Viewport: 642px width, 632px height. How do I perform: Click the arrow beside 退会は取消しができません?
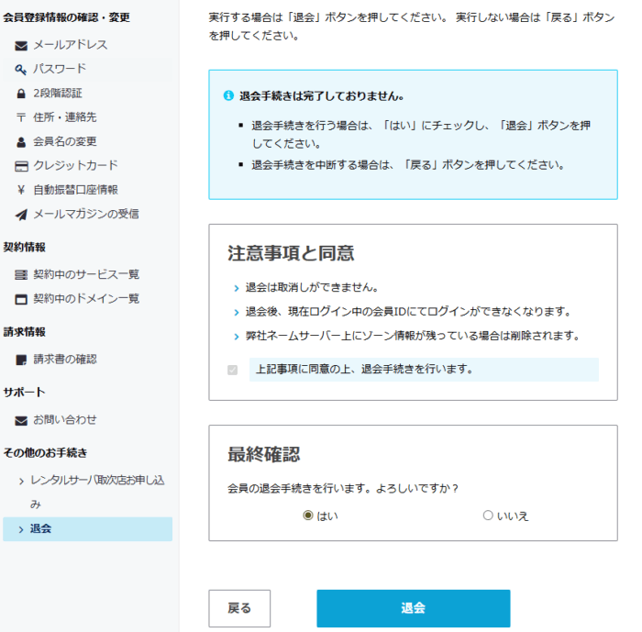(236, 287)
